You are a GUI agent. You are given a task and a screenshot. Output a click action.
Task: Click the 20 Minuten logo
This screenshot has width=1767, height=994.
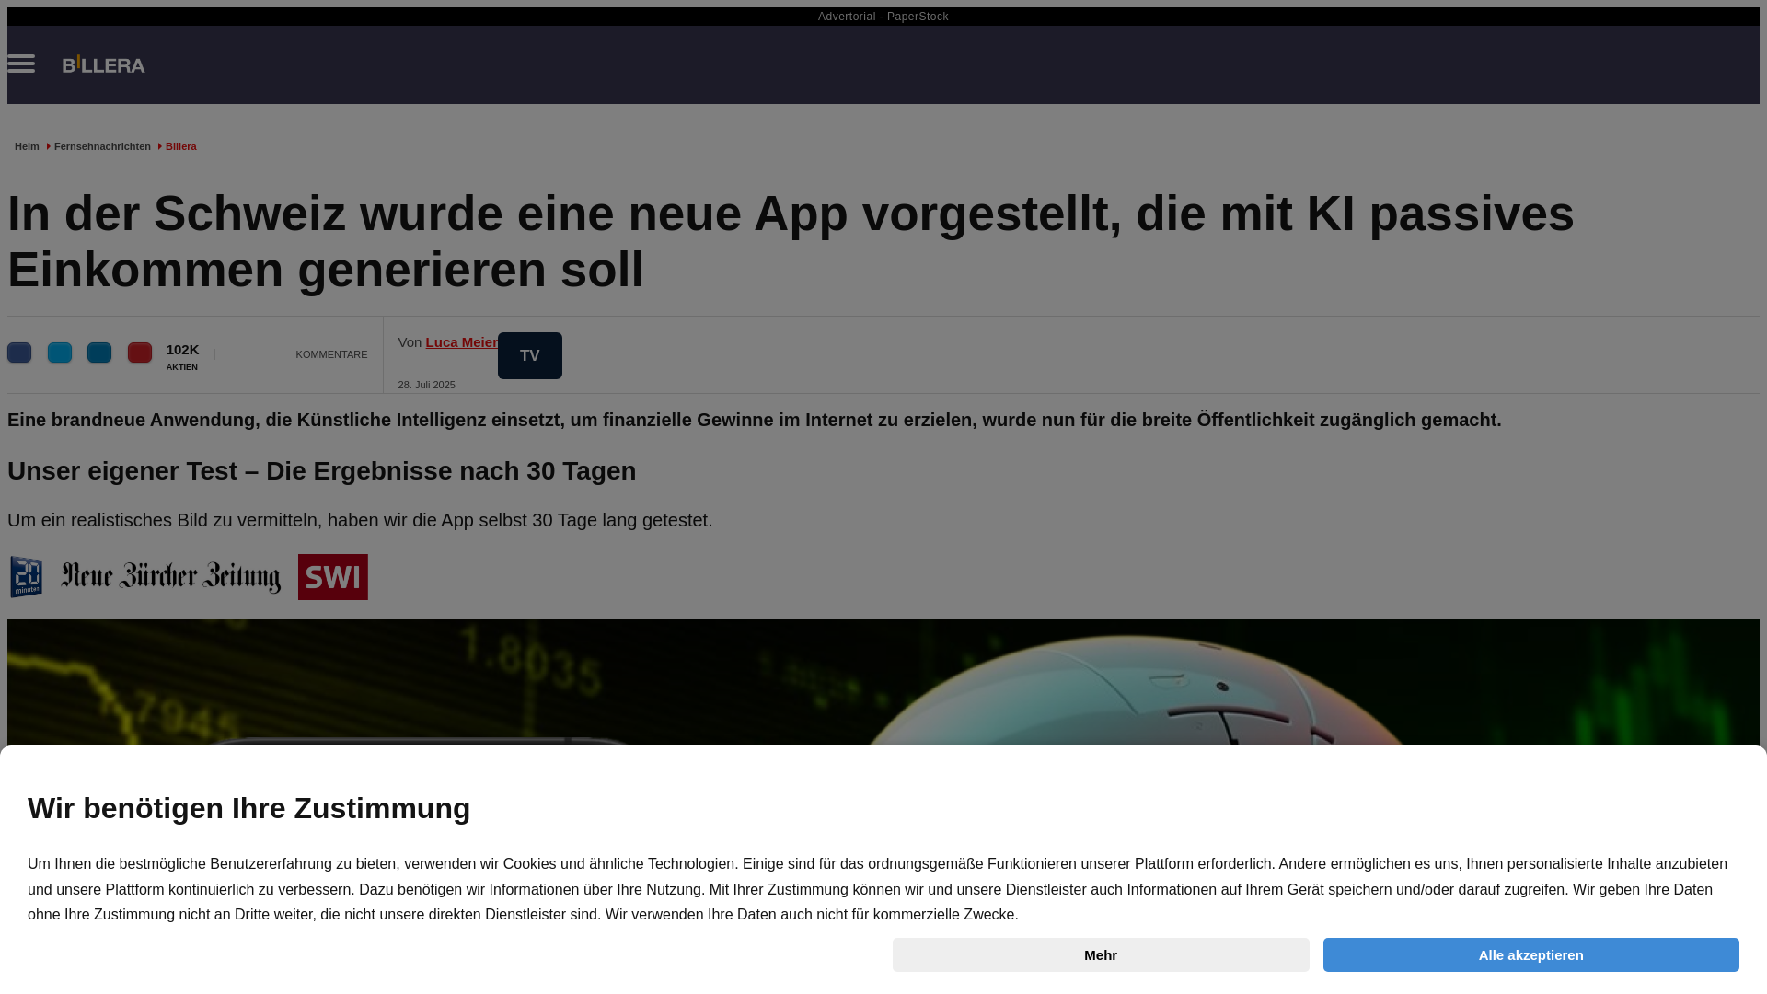click(x=26, y=577)
